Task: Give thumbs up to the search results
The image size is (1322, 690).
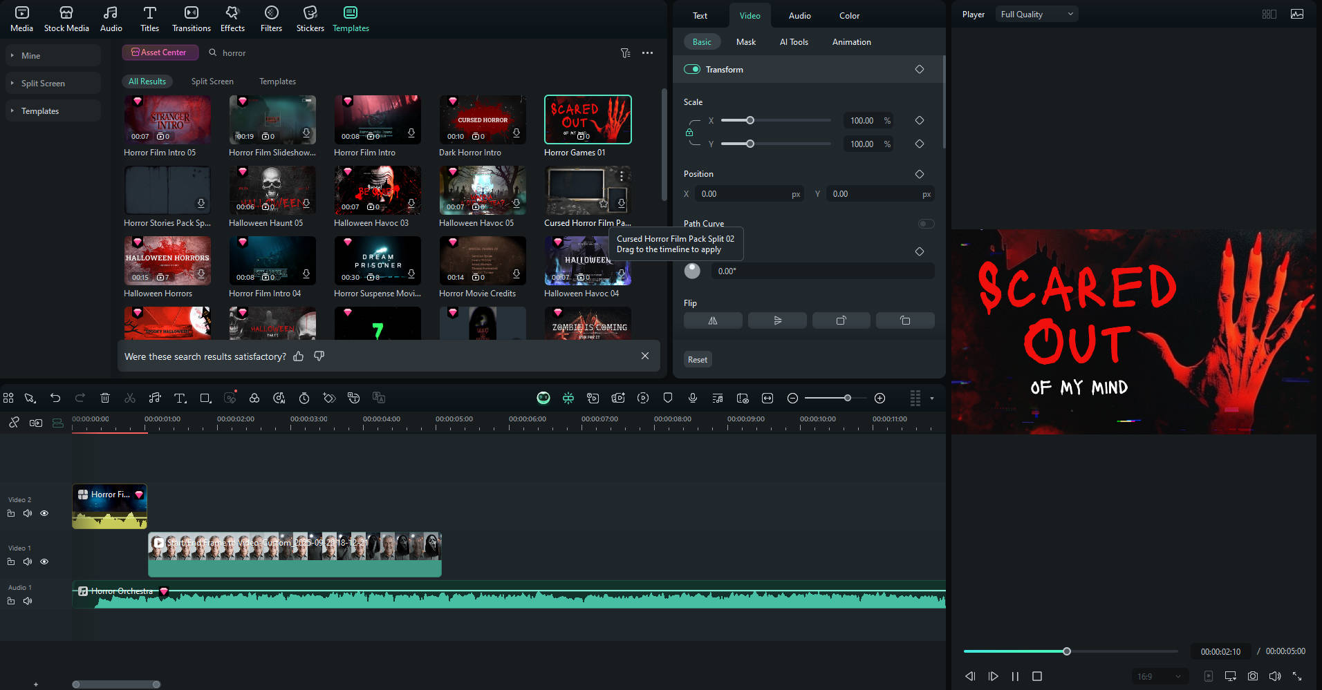Action: (x=299, y=356)
